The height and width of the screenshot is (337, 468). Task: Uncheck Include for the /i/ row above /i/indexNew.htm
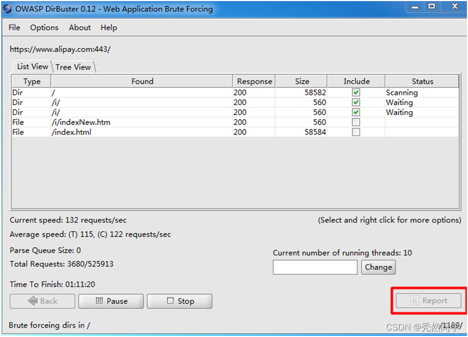(x=356, y=112)
